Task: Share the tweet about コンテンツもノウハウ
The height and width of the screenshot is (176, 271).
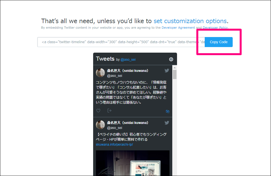Action: 109,111
